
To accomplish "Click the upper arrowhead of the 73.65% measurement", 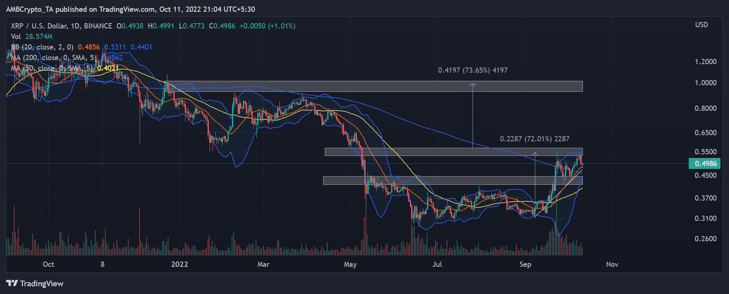I will [x=473, y=85].
